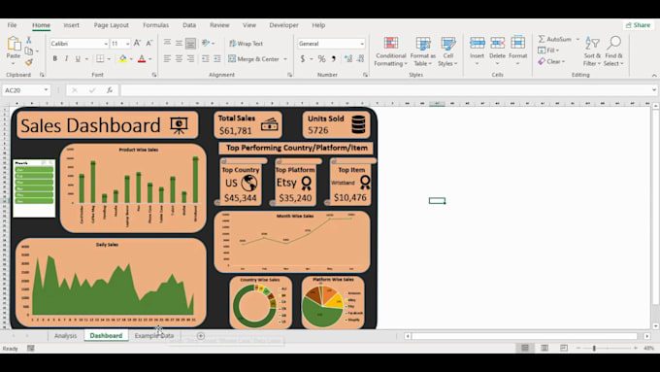
Task: Open Find & Select
Action: (613, 51)
